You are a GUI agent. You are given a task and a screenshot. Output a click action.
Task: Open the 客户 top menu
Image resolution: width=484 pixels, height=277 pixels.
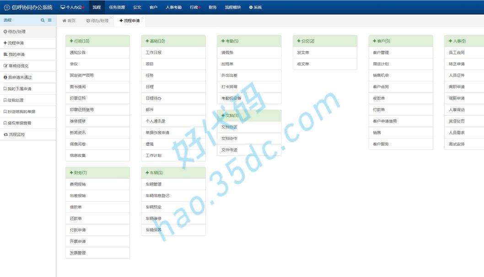pos(153,7)
